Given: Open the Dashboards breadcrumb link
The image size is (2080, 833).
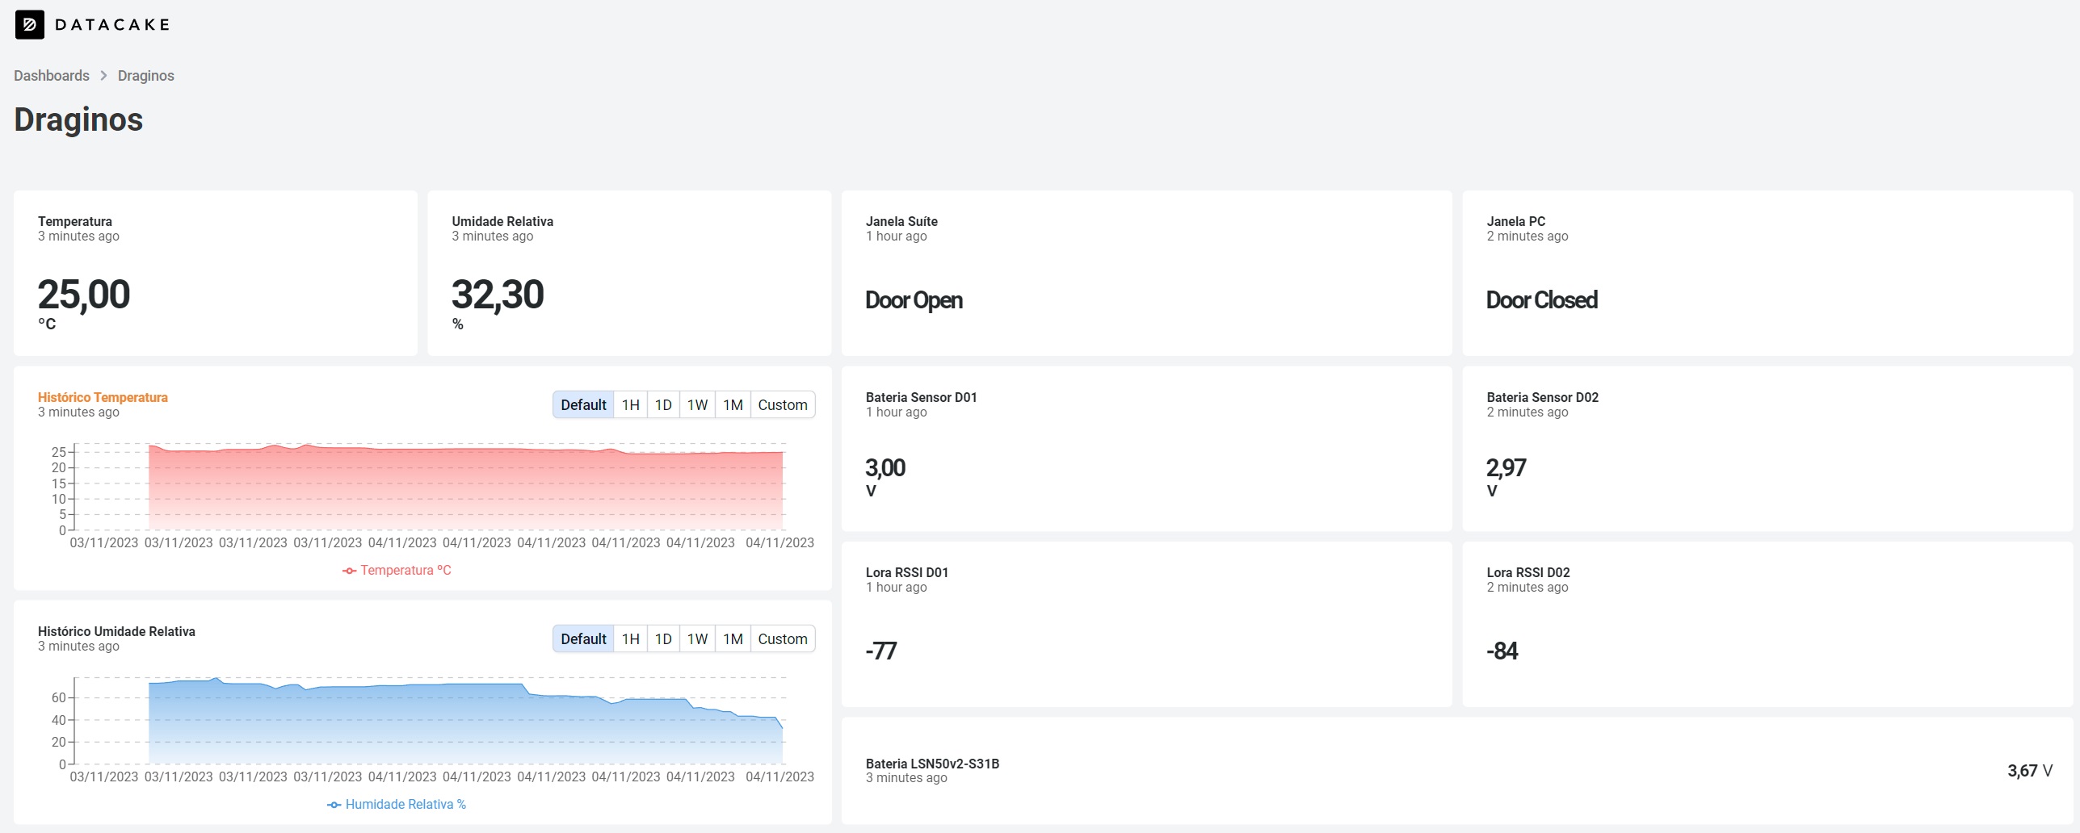Looking at the screenshot, I should pyautogui.click(x=52, y=76).
